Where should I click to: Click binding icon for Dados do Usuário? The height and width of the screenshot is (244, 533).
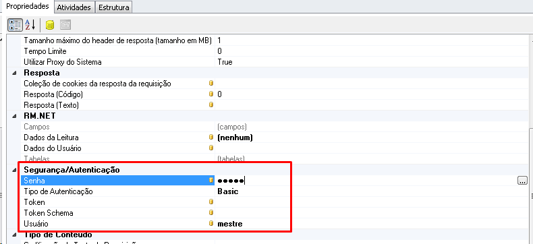tap(211, 148)
